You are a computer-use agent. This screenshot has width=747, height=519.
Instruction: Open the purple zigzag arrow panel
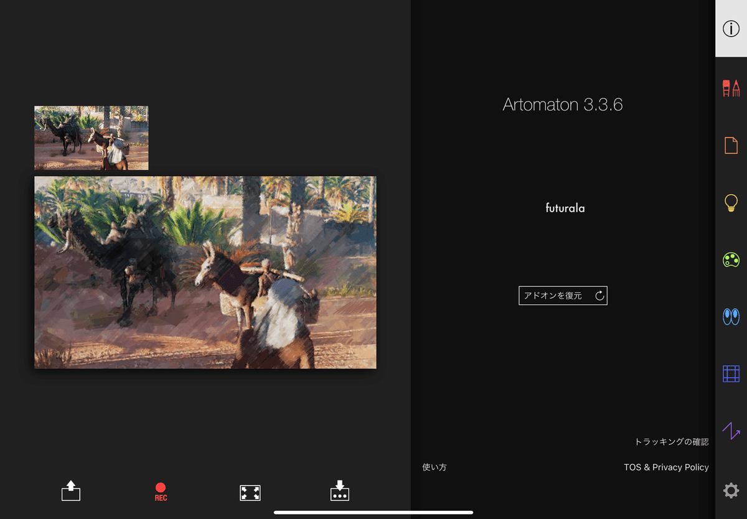(x=731, y=431)
